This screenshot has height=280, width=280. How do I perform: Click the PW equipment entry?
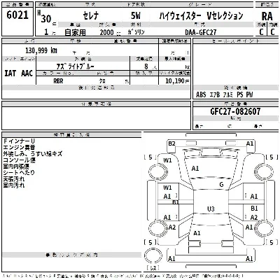click(249, 94)
